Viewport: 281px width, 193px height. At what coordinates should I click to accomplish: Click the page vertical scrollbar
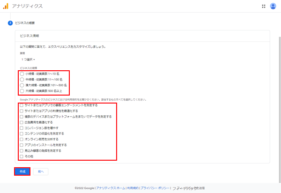280,110
